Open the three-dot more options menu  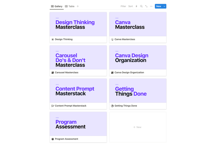(x=151, y=6)
